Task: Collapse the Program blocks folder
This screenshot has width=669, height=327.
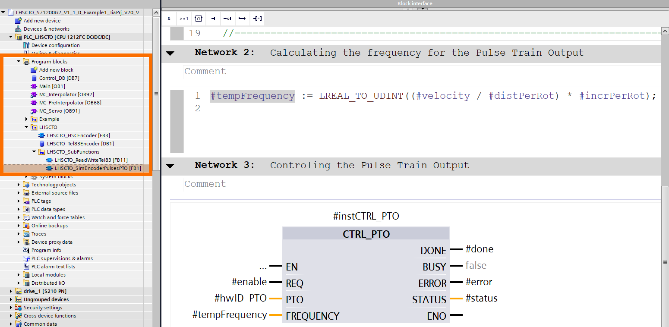Action: [19, 62]
